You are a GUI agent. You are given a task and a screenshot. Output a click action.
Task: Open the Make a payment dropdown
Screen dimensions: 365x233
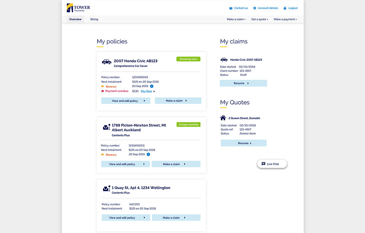[285, 19]
